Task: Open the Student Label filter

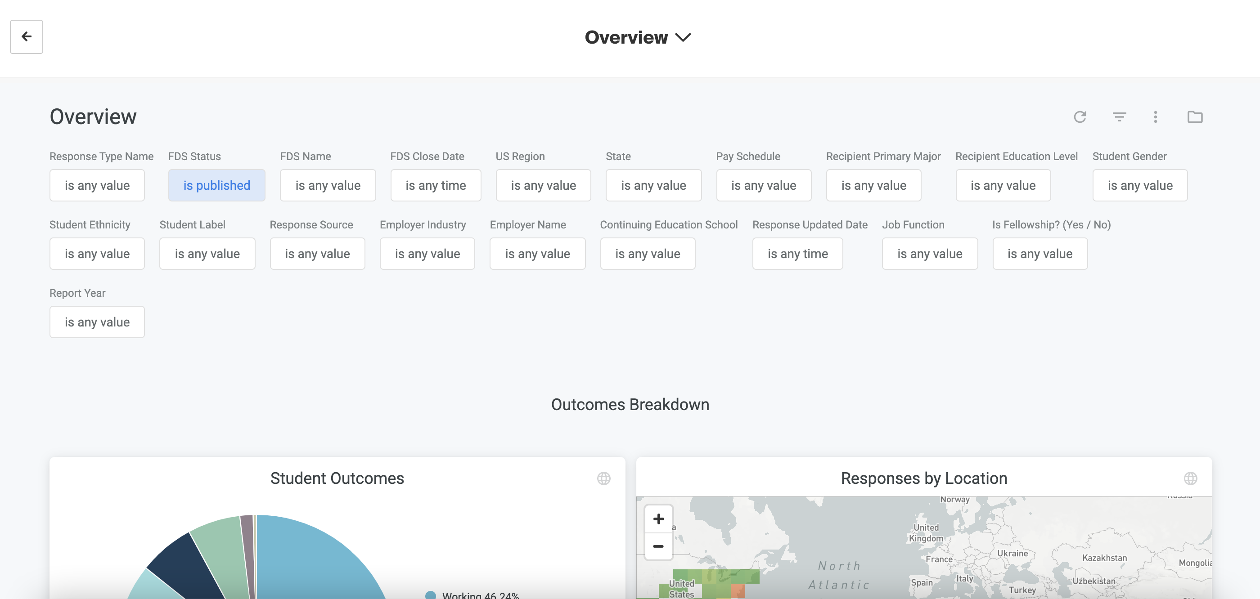Action: 207,254
